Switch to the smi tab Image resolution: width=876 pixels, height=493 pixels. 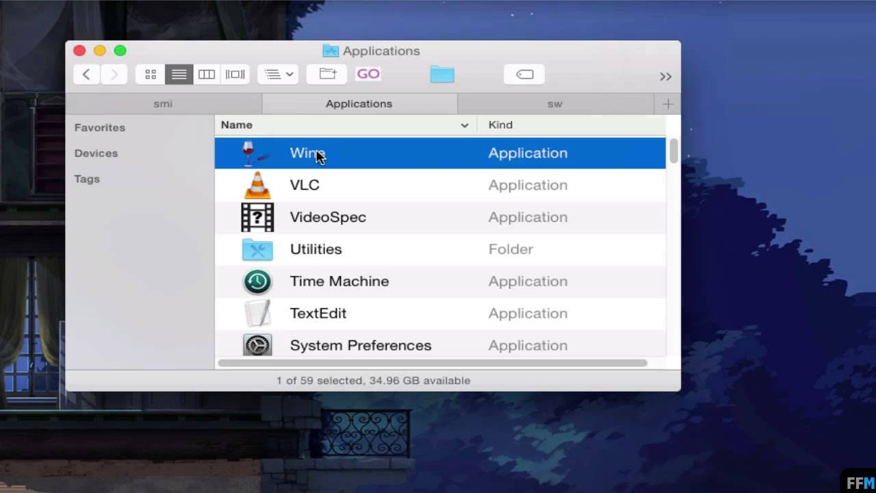pyautogui.click(x=163, y=103)
